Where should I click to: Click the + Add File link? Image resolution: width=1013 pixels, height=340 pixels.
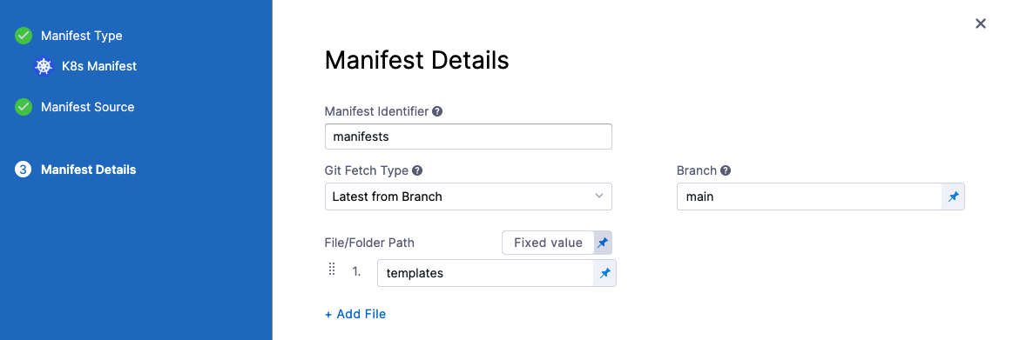(x=355, y=314)
